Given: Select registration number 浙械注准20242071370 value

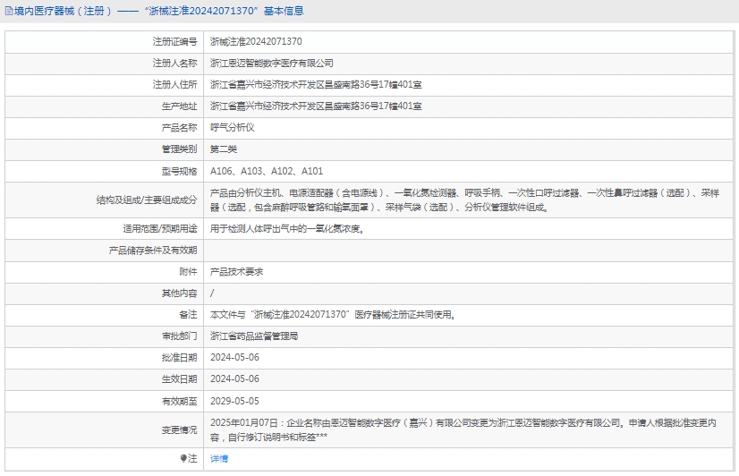Looking at the screenshot, I should coord(256,41).
